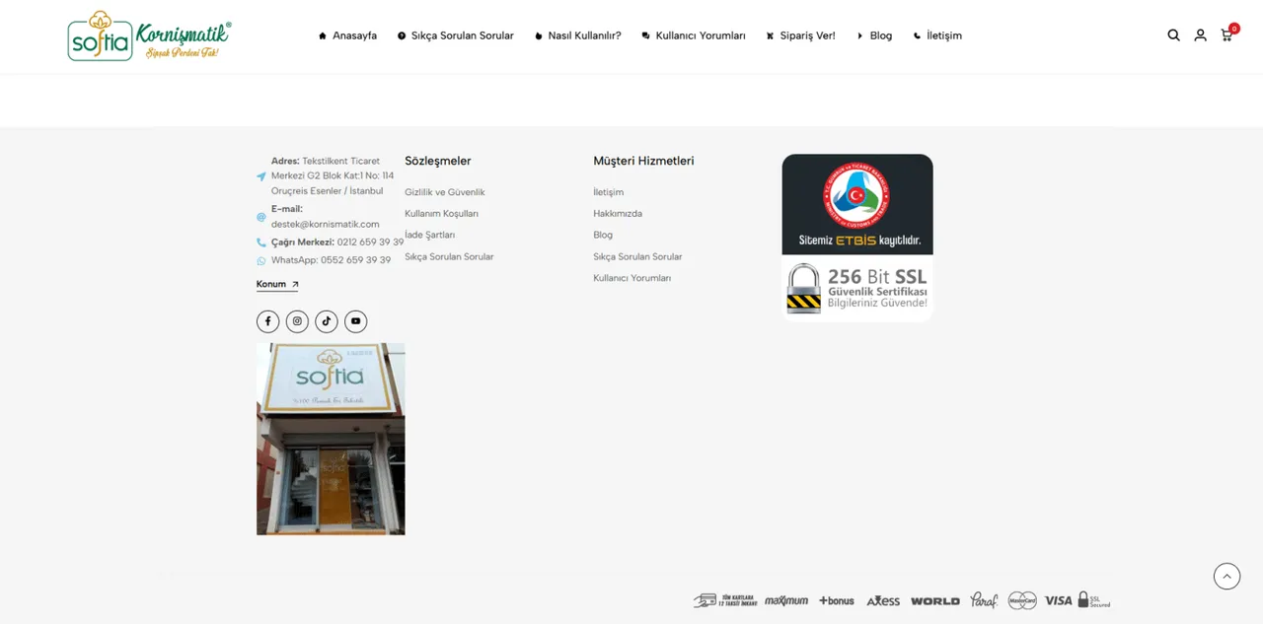Click the ETBİS registration badge

[857, 204]
